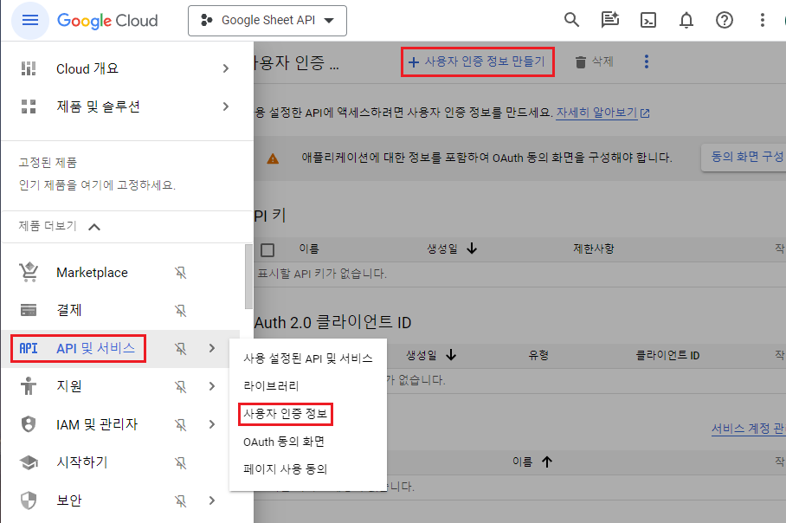Expand the 제품 및 솔루션 chevron arrow

coord(226,107)
